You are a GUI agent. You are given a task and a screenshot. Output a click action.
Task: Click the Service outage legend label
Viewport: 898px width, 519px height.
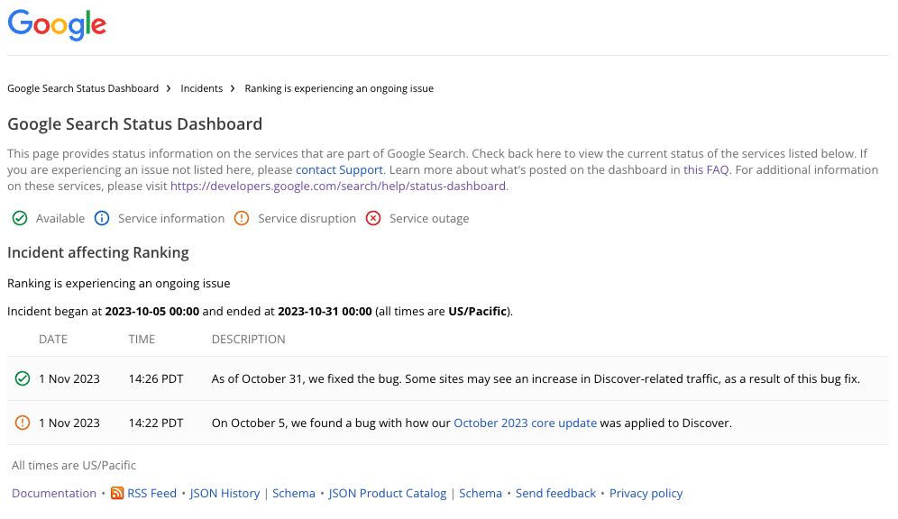(x=429, y=219)
